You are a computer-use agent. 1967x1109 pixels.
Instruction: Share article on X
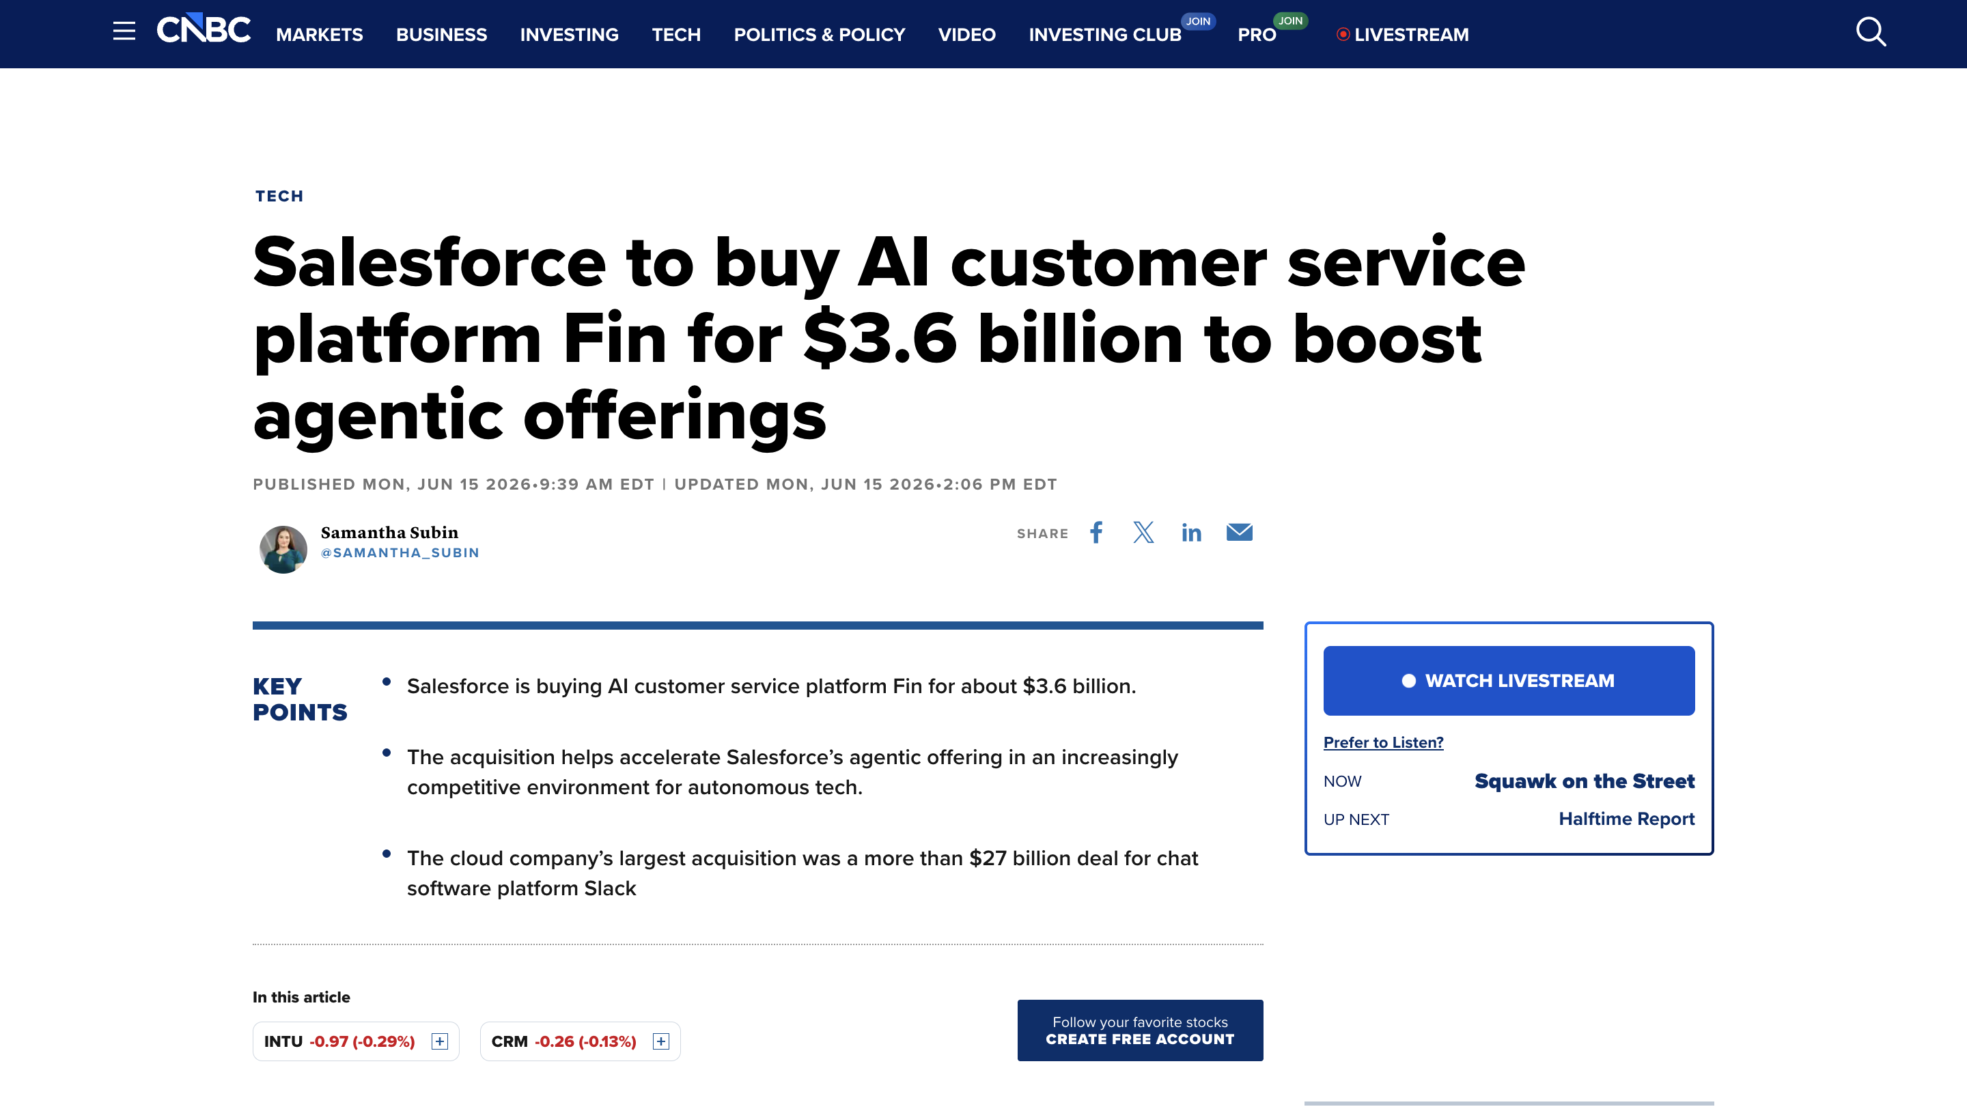pos(1143,532)
